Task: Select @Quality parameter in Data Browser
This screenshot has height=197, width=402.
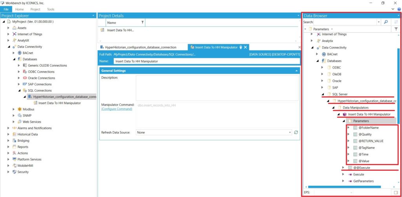Action: click(x=365, y=134)
